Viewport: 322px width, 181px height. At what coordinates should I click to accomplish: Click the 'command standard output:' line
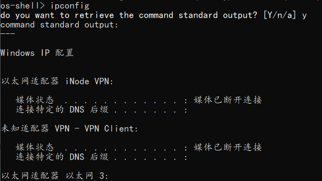(59, 25)
